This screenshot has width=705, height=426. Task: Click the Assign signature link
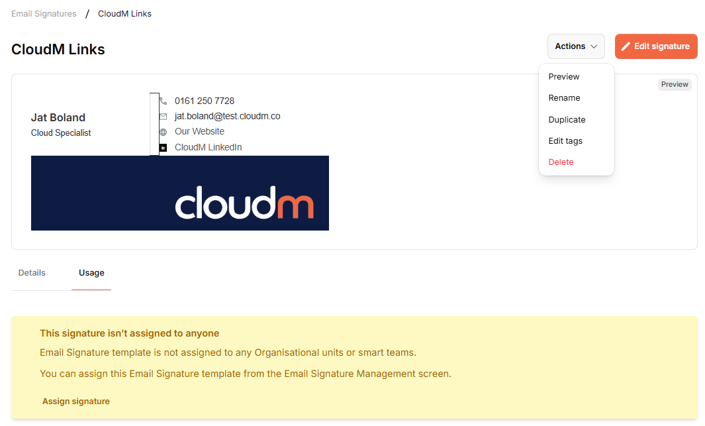click(76, 401)
